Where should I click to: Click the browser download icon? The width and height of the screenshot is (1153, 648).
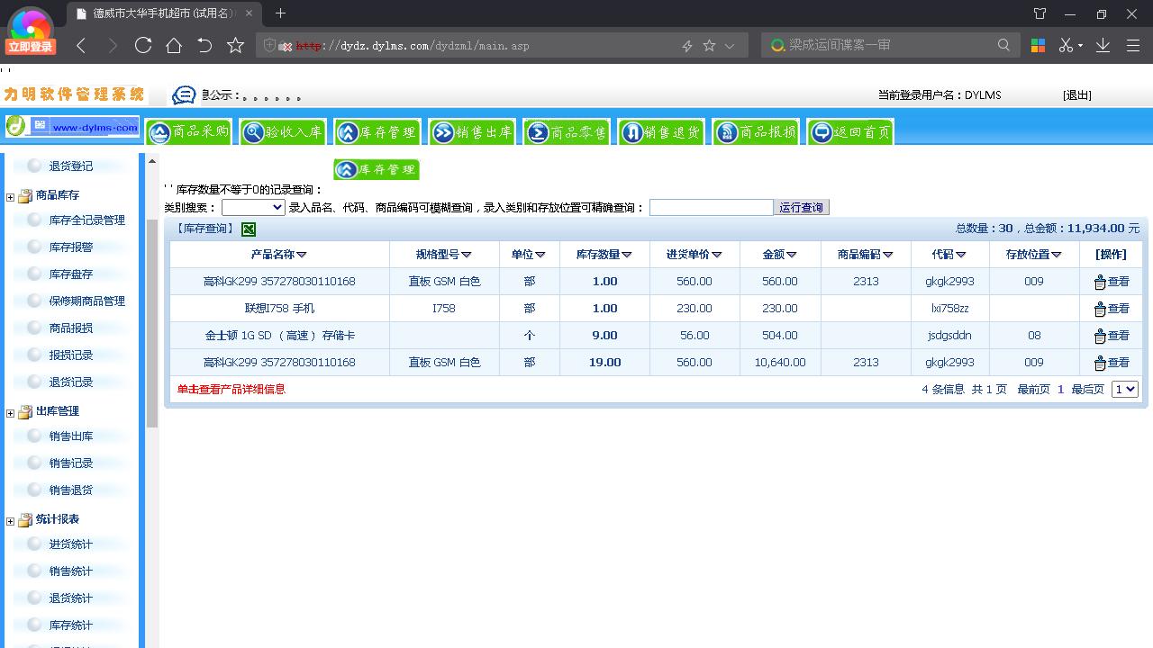1102,44
